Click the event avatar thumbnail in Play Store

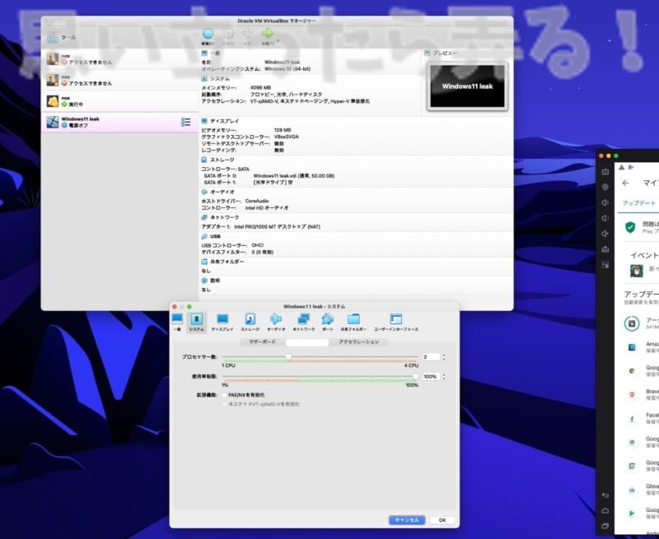636,271
